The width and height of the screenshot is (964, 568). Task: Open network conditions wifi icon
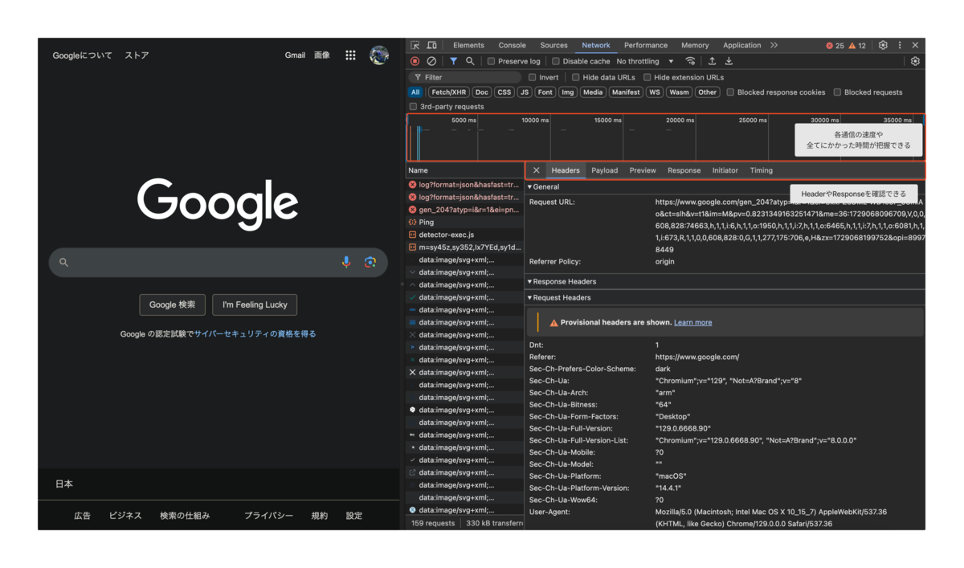(690, 61)
